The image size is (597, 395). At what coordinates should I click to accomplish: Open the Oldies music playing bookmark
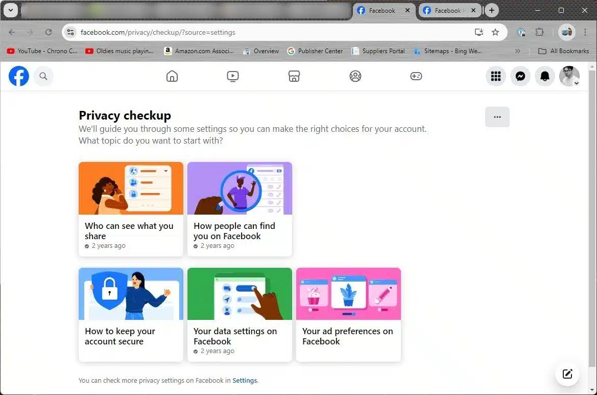tap(120, 51)
